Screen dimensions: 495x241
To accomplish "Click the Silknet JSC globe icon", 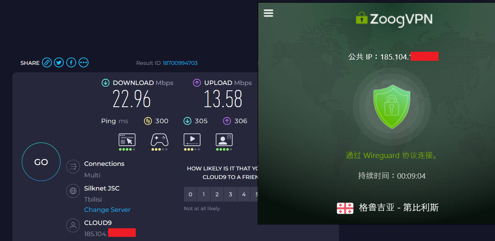I will tap(73, 191).
